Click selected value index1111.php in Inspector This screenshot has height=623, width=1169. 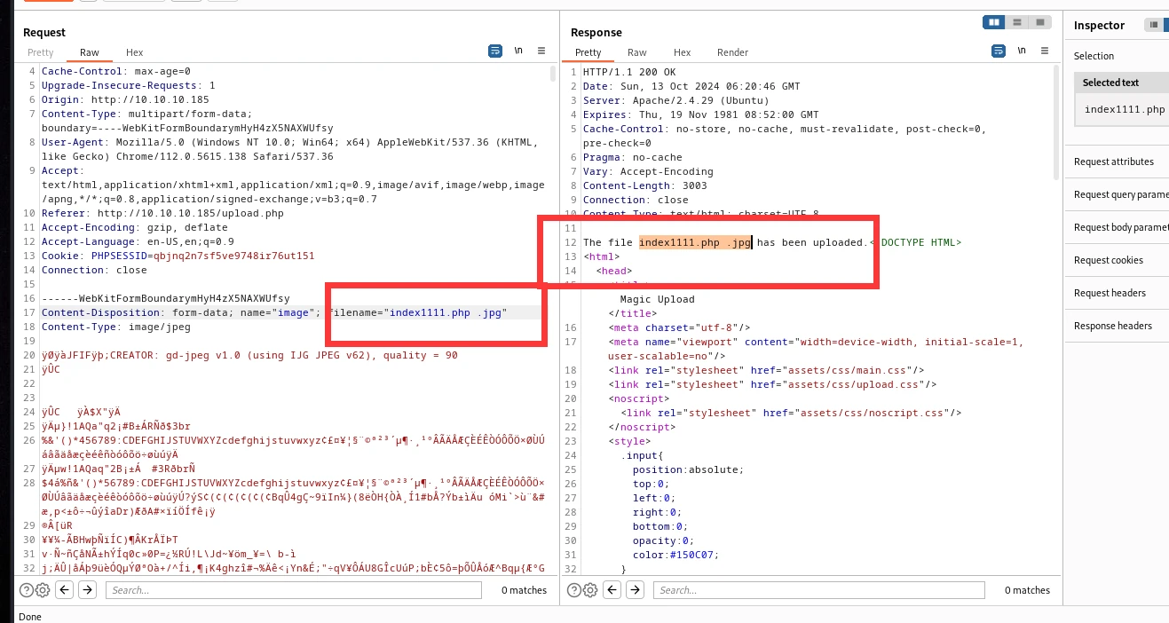[x=1125, y=110]
